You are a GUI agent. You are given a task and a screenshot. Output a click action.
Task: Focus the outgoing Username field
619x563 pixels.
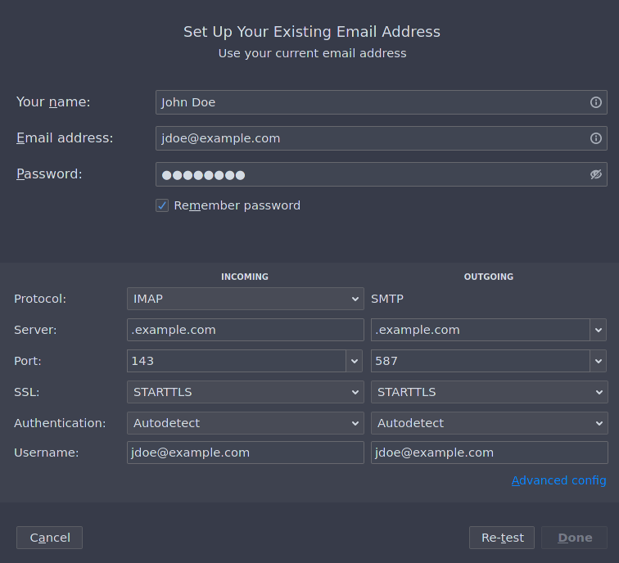[x=489, y=453]
